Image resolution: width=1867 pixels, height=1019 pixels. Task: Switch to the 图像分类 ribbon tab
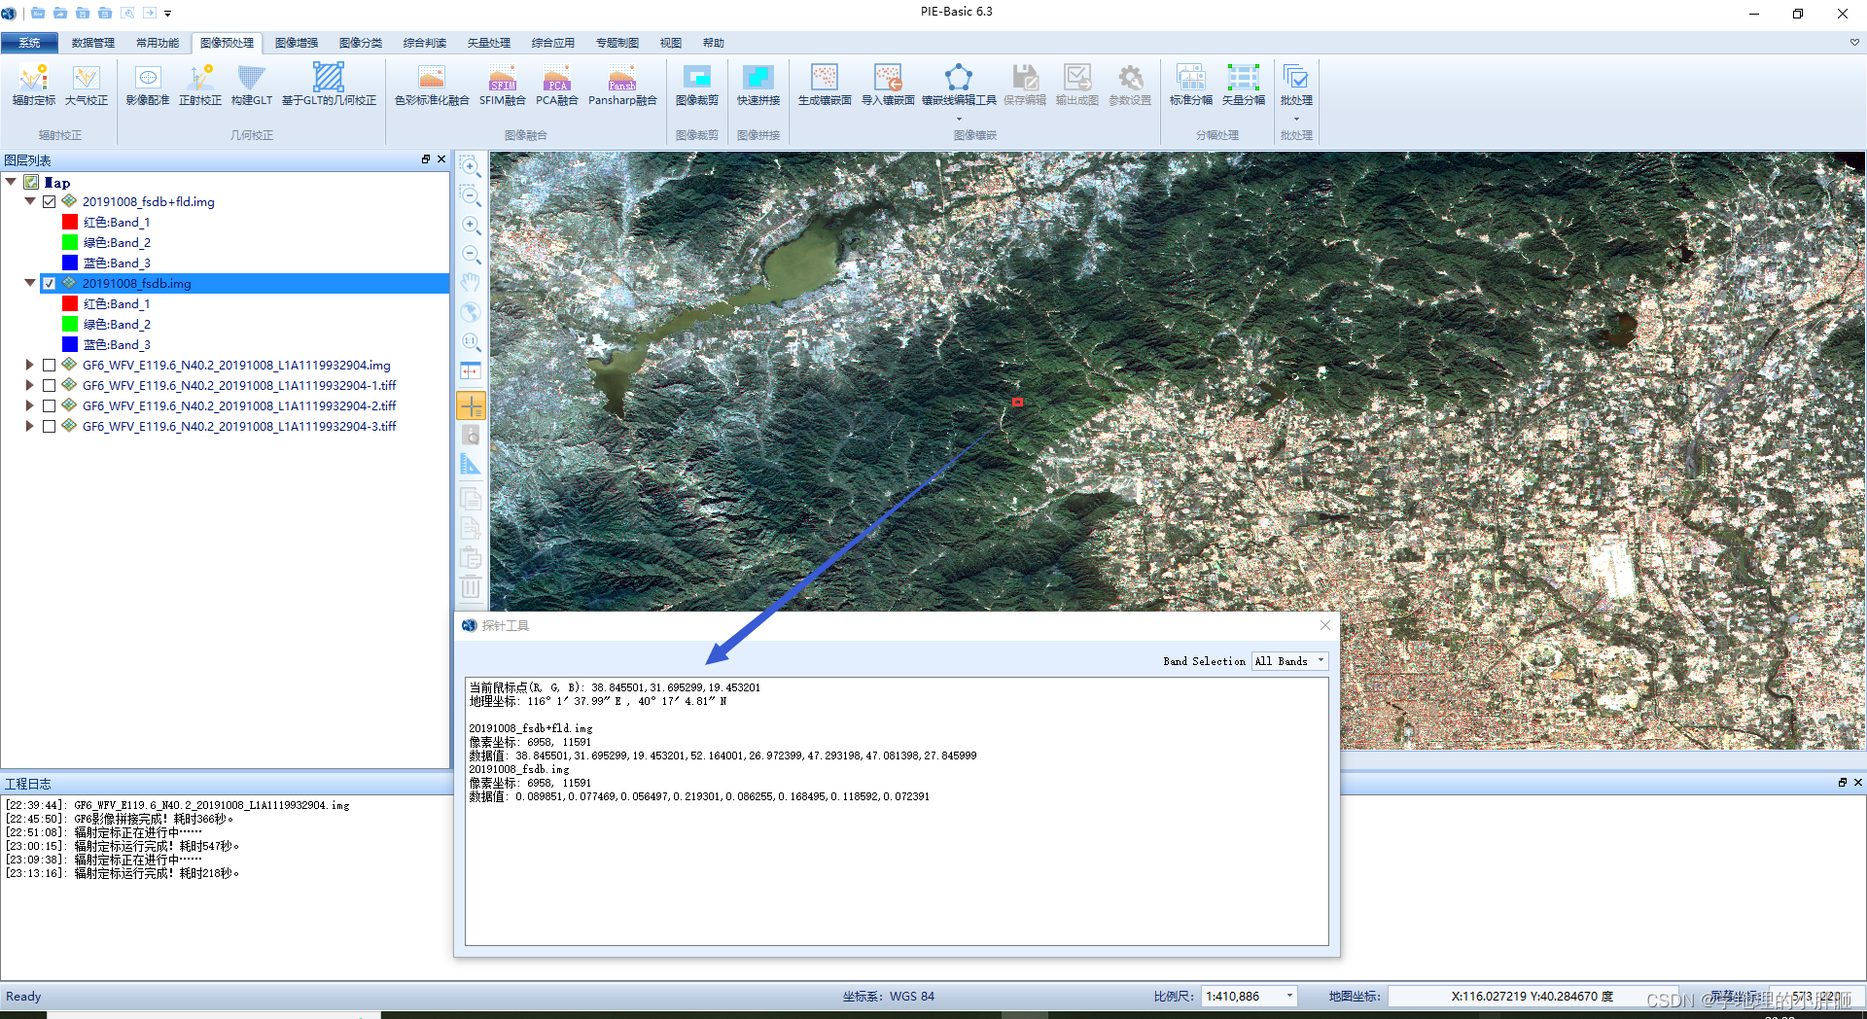click(361, 43)
